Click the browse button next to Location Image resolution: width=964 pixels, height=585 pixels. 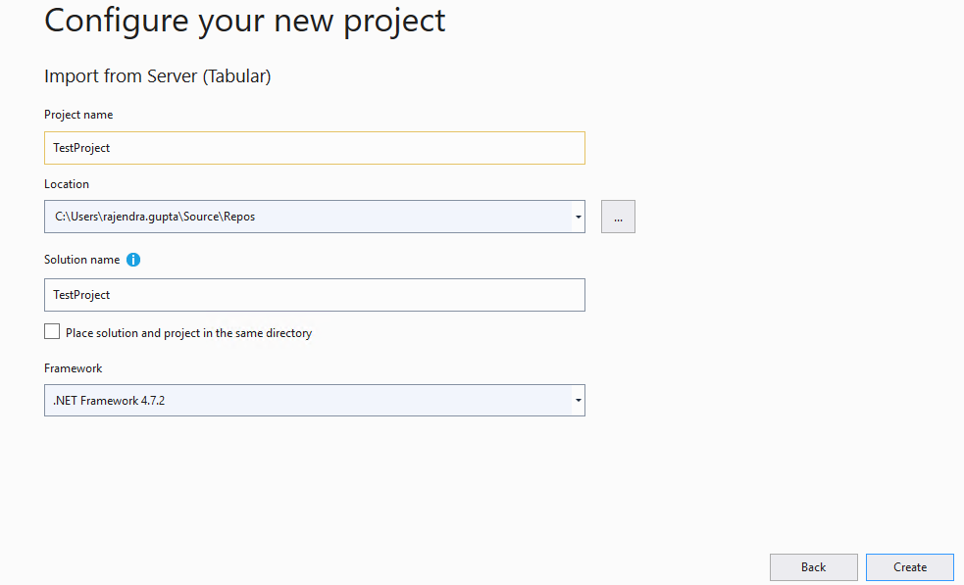tap(618, 217)
